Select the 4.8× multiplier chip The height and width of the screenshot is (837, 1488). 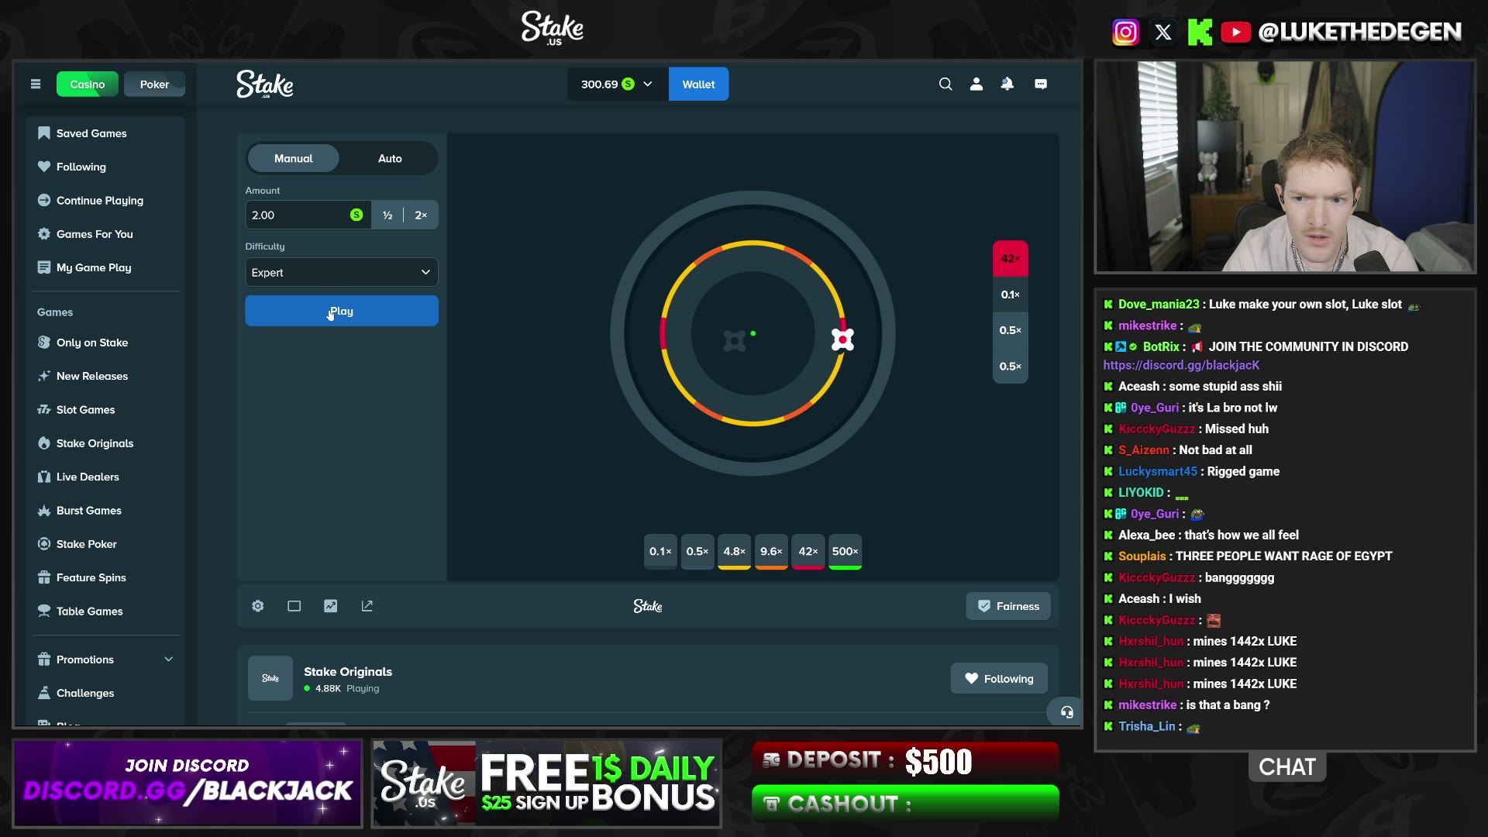[x=734, y=552]
